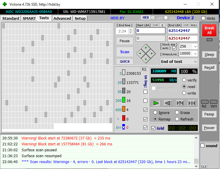Image resolution: width=220 pixels, height=169 pixels.
Task: Click the Passp button
Action: (x=209, y=114)
